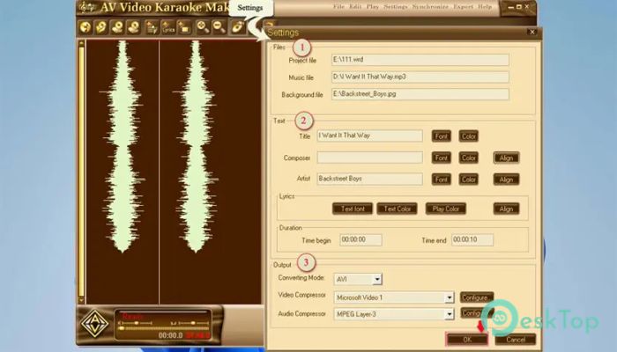Screen dimensions: 617x352
Task: Close the Settings dialog with the X
Action: click(x=532, y=33)
